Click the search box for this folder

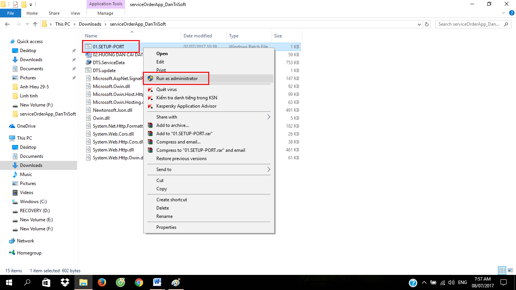tap(473, 24)
